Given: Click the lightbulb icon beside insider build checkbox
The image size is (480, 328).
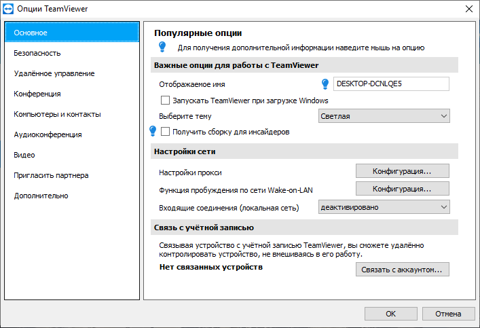Looking at the screenshot, I should (153, 131).
